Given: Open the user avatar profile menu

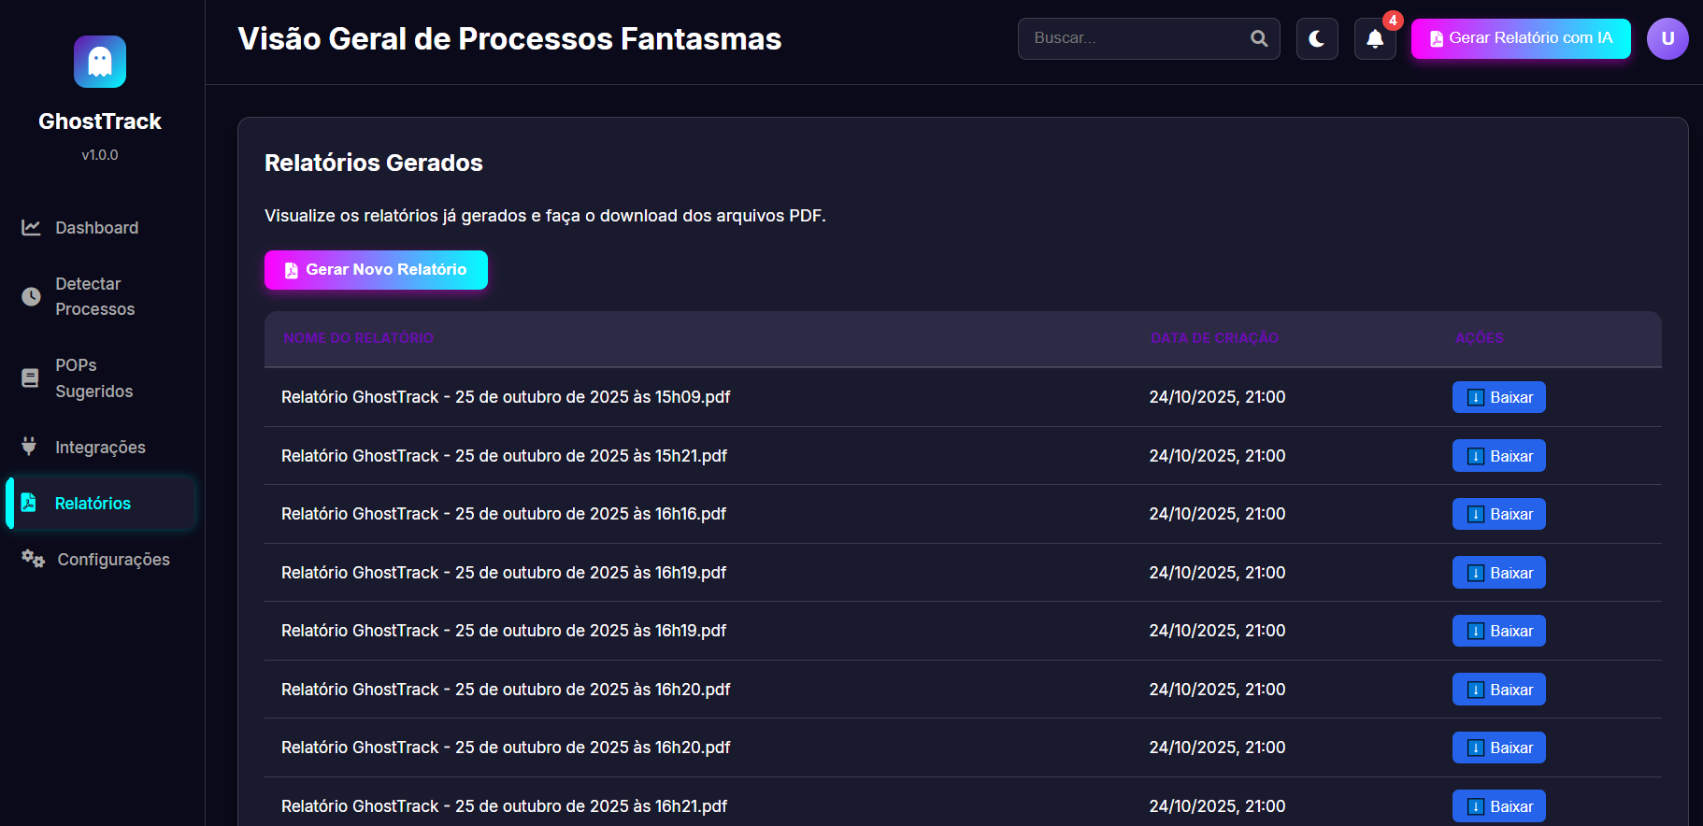Looking at the screenshot, I should (x=1667, y=39).
